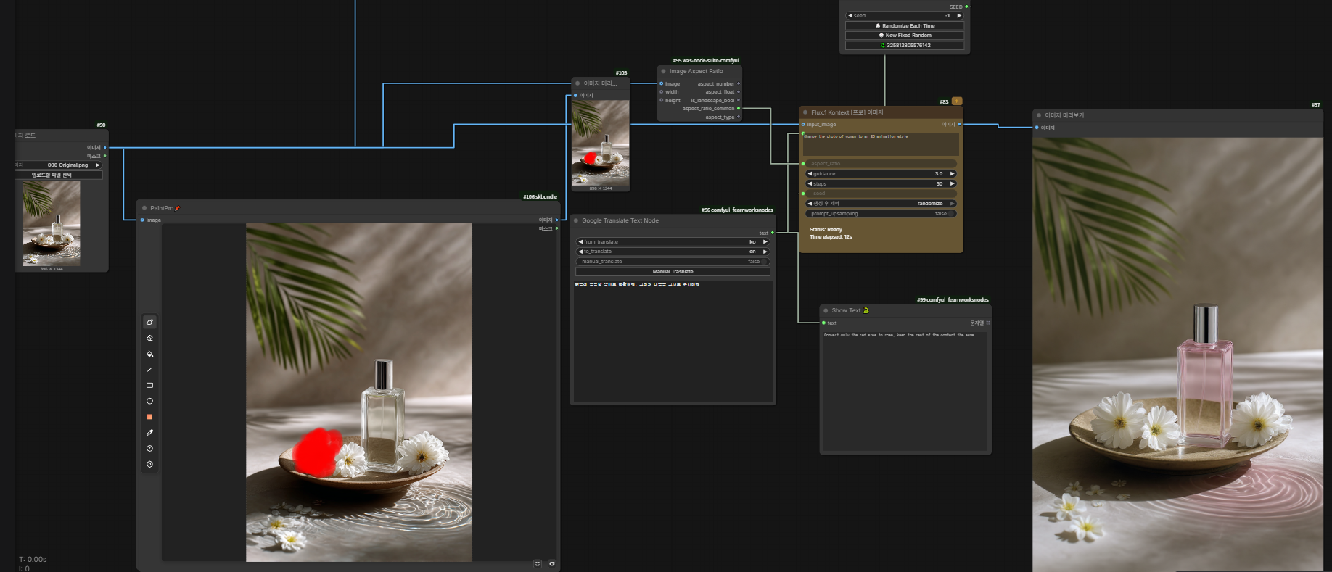Click the Show Text output text area

coord(905,391)
